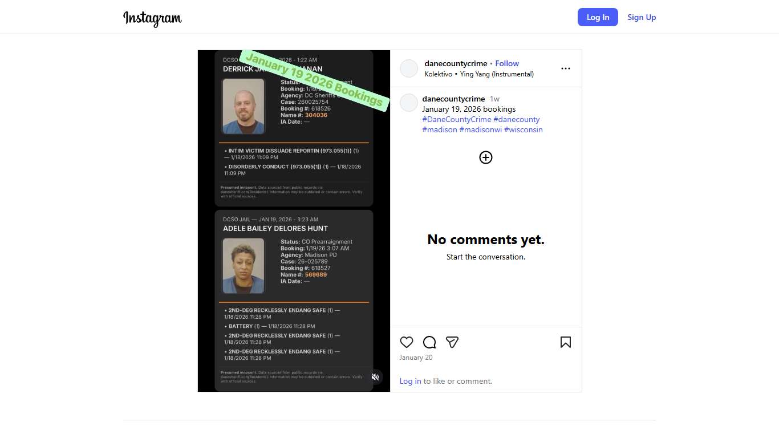Click the January 20 post date
The image size is (779, 438).
[416, 358]
